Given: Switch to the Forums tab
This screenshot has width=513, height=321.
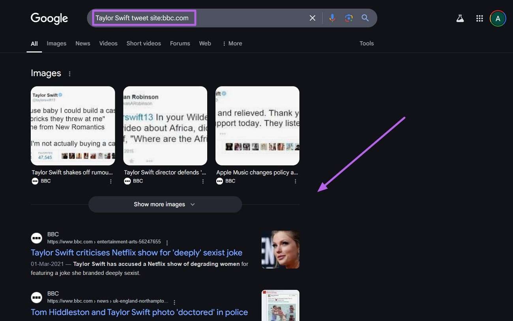Looking at the screenshot, I should coord(180,43).
